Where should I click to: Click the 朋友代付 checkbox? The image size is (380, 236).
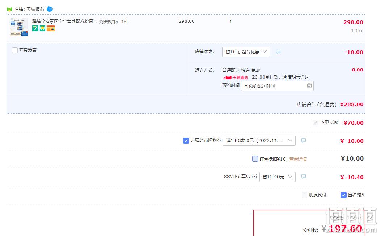[x=305, y=195]
